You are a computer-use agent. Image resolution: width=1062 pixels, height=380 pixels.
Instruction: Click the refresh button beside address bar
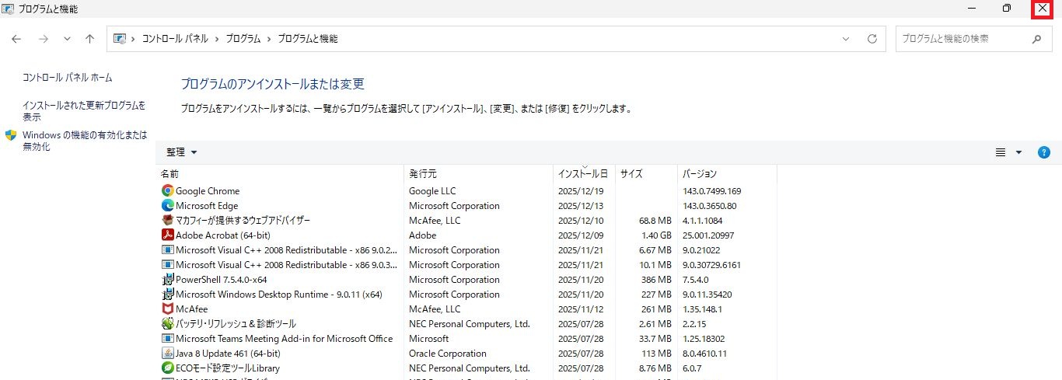pyautogui.click(x=872, y=39)
